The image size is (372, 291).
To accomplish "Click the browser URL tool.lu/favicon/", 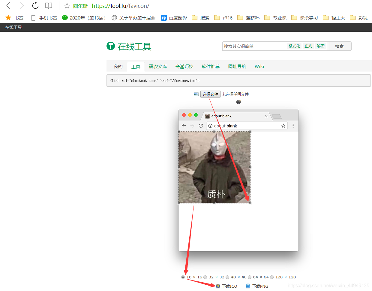I will click(120, 6).
